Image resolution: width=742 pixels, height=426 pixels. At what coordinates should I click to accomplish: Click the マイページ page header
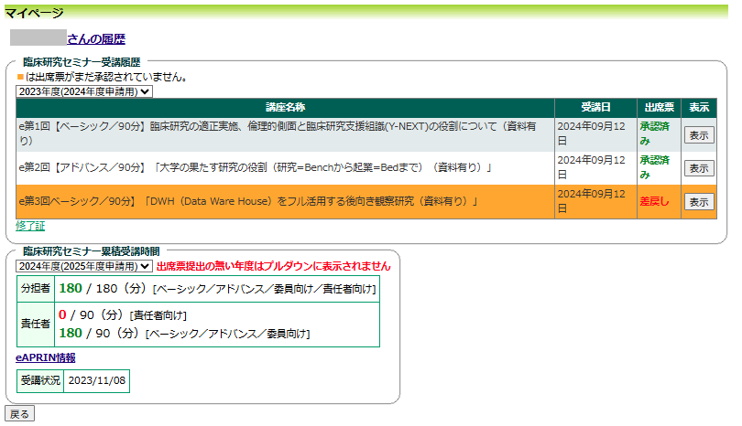(x=35, y=13)
